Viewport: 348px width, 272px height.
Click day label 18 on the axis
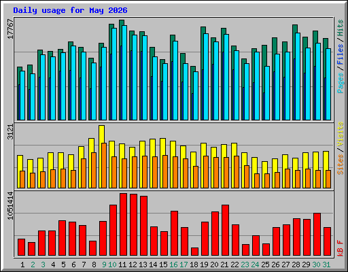pyautogui.click(x=194, y=265)
